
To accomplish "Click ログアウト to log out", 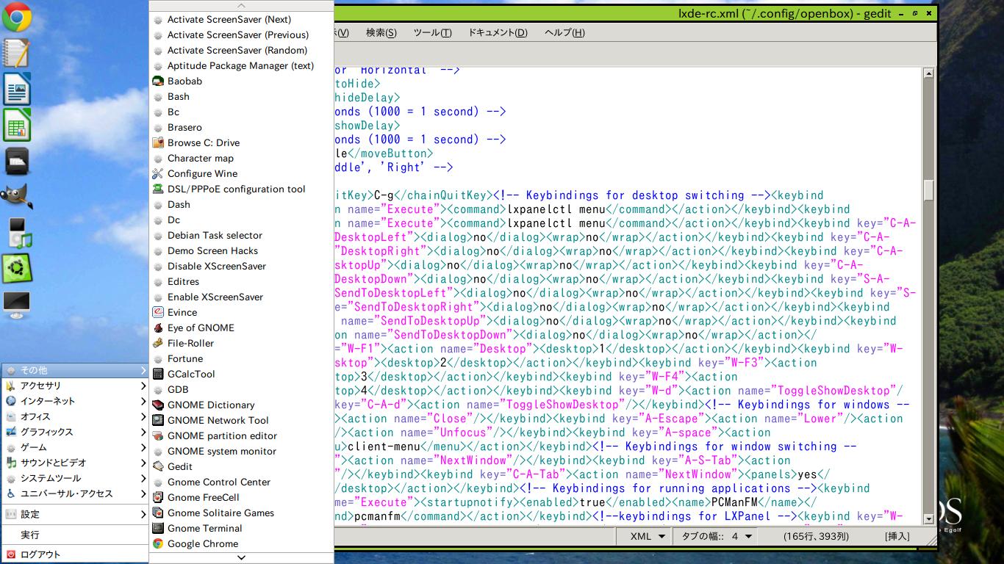I will (40, 554).
